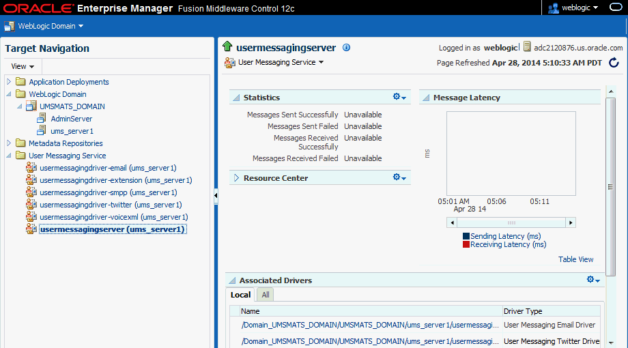628x348 pixels.
Task: Collapse the Statistics section
Action: (236, 98)
